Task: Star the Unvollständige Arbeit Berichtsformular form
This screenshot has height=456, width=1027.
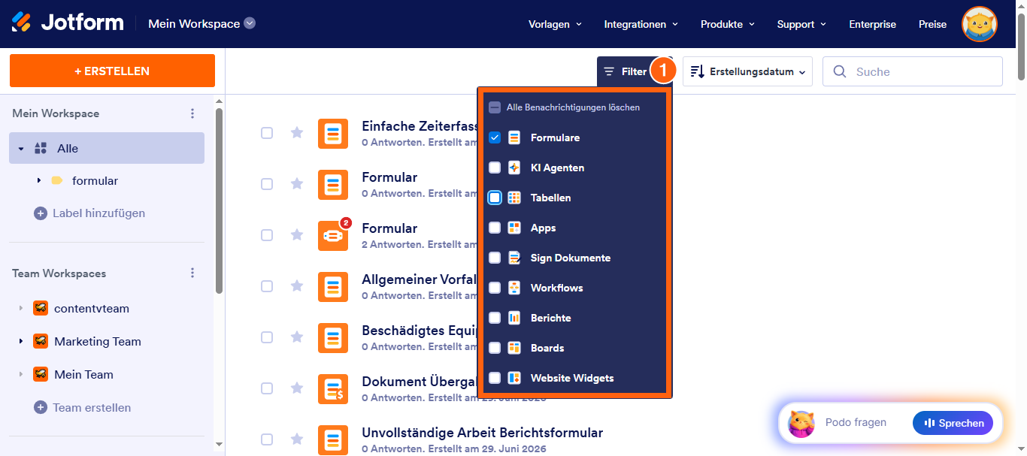Action: tap(297, 439)
